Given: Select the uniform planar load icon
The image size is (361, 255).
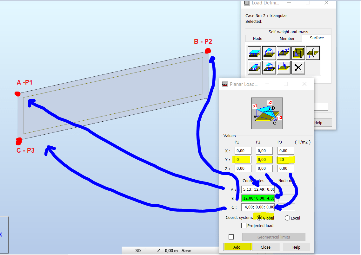Looking at the screenshot, I should [254, 53].
